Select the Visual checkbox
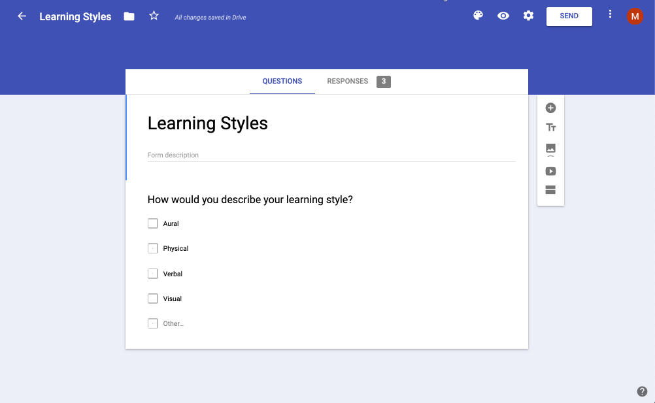 [153, 298]
